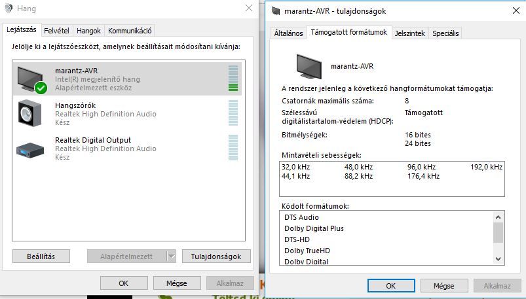
Task: Click Mégse in the properties window
Action: pyautogui.click(x=444, y=286)
